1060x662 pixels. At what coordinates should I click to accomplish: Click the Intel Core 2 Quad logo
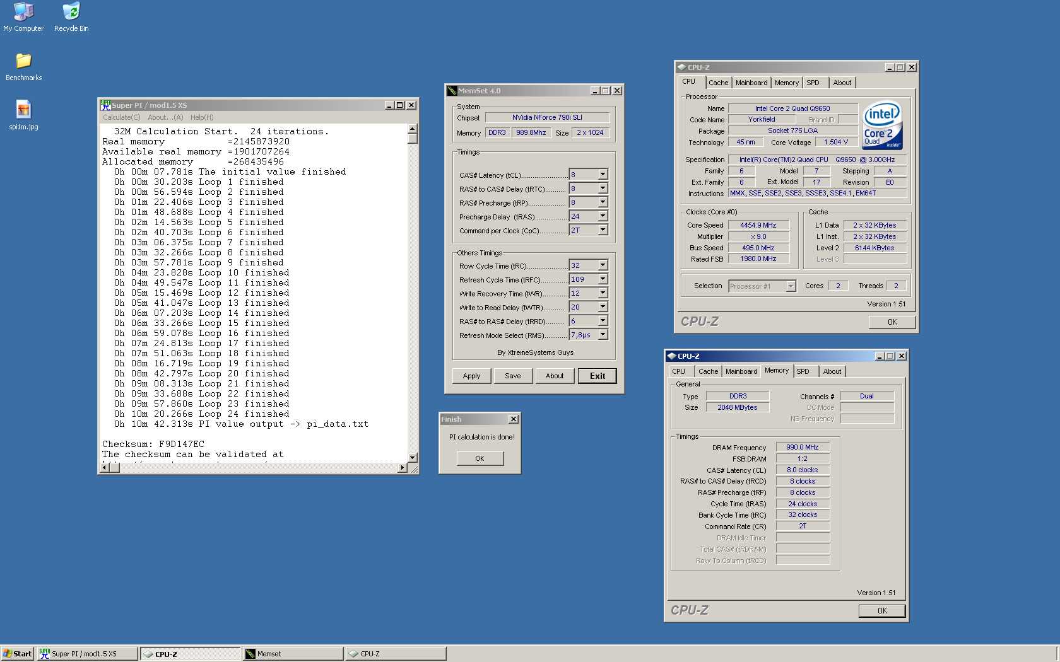point(882,125)
